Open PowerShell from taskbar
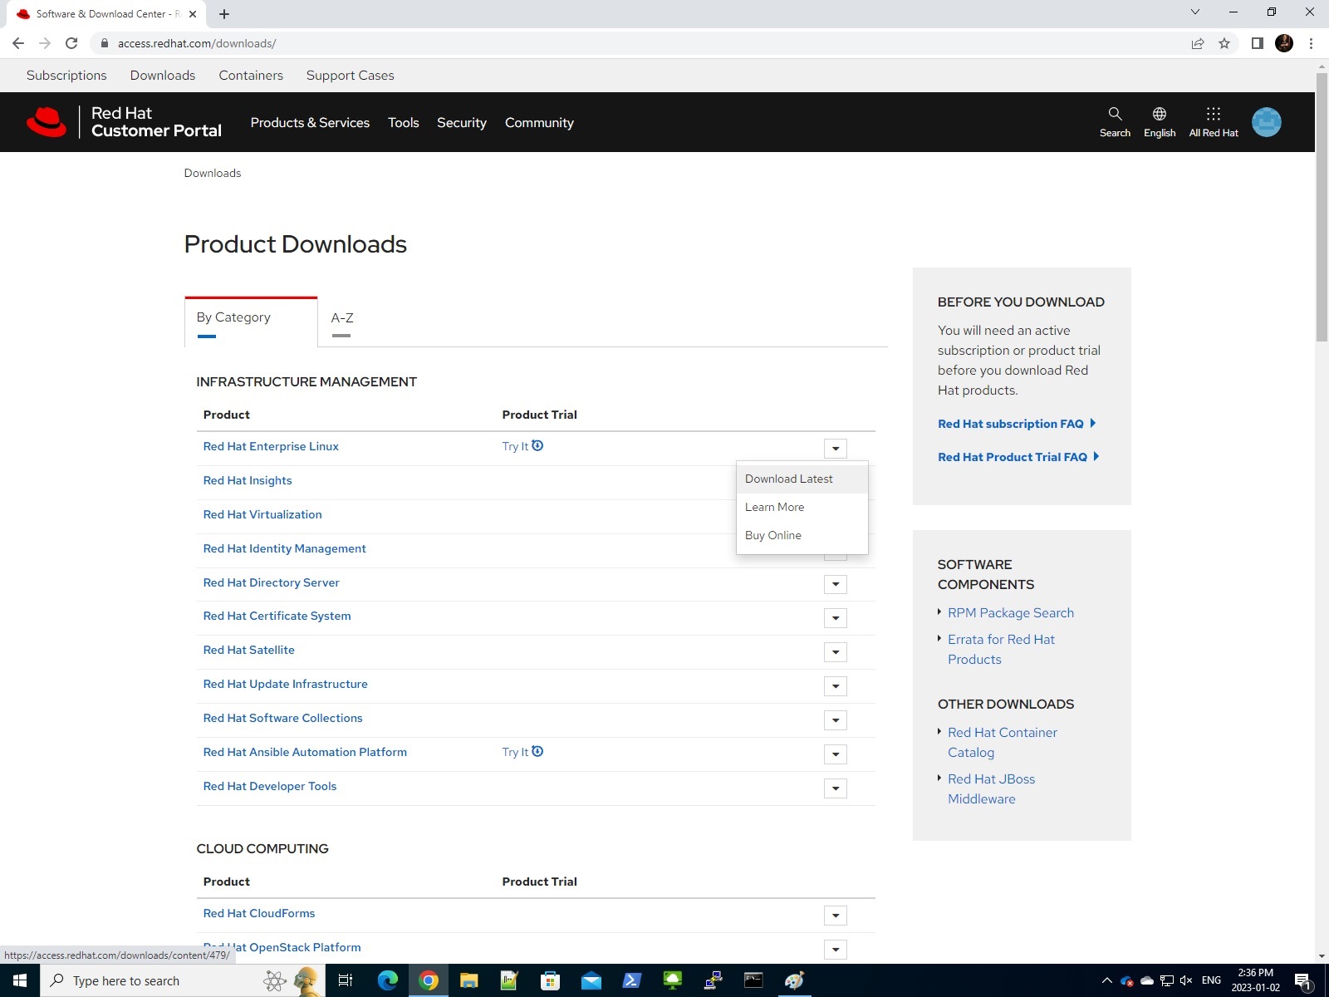 632,980
